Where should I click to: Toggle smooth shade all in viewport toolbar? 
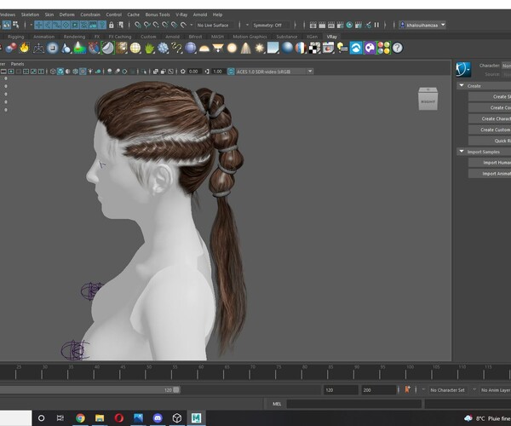(60, 72)
